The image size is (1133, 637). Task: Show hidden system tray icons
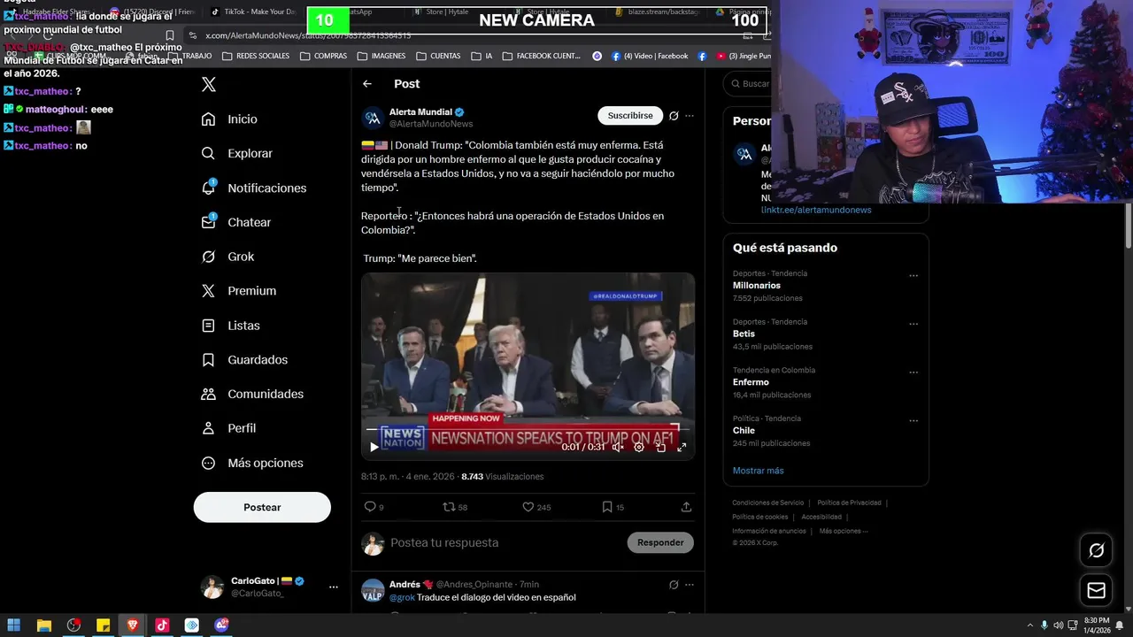pyautogui.click(x=1029, y=625)
